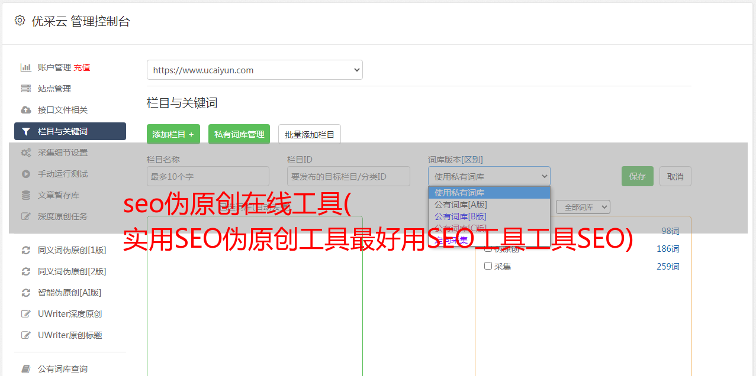756x376 pixels.
Task: Click the green 保存 button
Action: tap(638, 176)
